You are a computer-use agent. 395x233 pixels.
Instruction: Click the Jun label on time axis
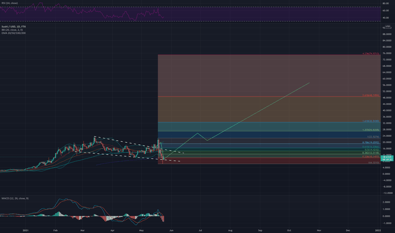click(x=171, y=230)
